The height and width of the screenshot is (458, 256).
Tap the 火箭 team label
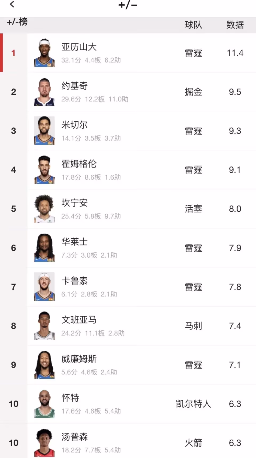(x=193, y=443)
